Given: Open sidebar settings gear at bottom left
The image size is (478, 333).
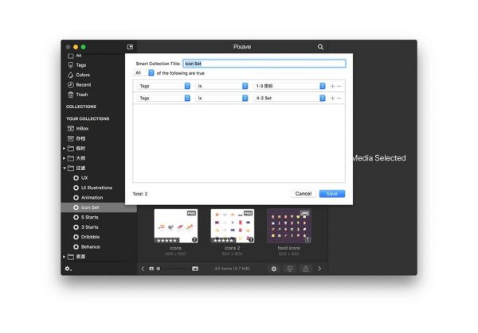Looking at the screenshot, I should click(x=68, y=269).
